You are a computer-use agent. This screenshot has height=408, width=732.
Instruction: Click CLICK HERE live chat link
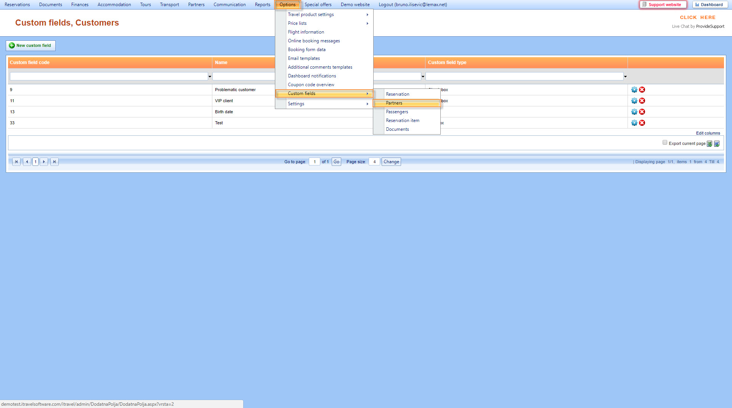click(x=698, y=18)
